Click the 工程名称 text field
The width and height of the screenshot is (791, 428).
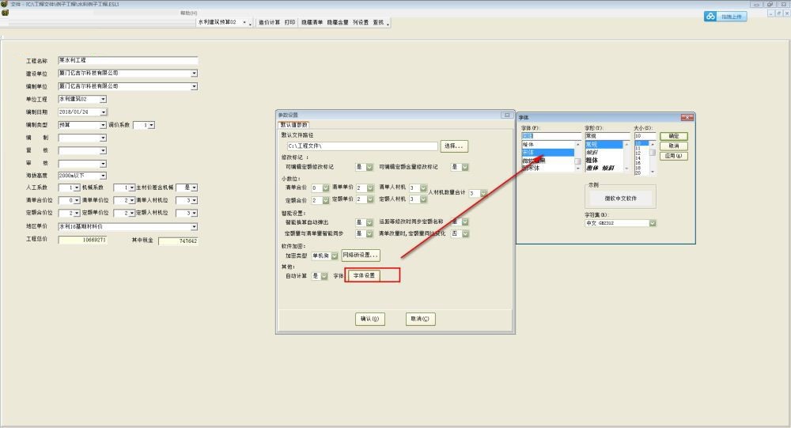point(127,60)
